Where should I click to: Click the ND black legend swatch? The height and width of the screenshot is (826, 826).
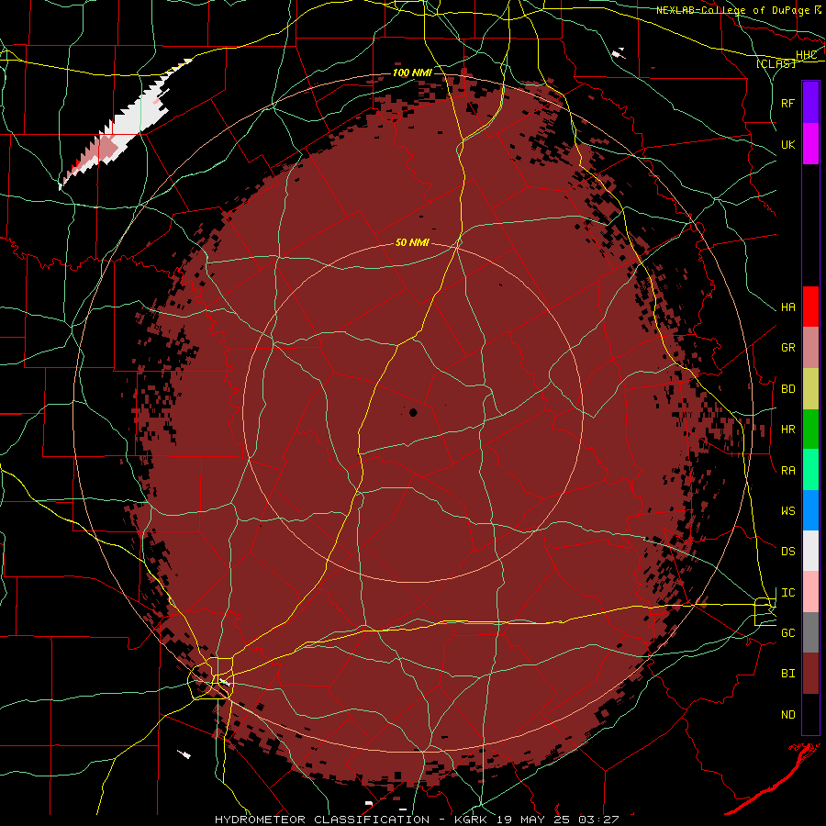[810, 714]
